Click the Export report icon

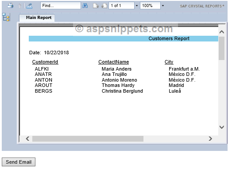click(29, 6)
